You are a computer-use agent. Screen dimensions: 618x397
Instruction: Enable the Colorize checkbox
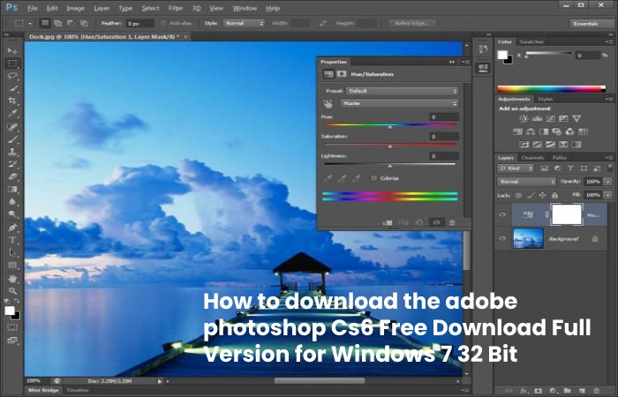[x=373, y=178]
